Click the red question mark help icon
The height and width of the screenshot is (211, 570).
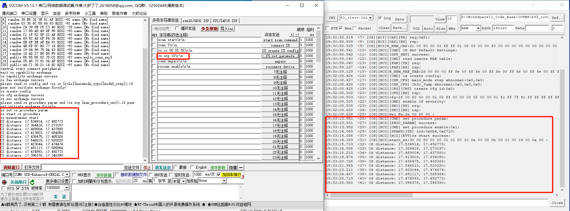(243, 177)
